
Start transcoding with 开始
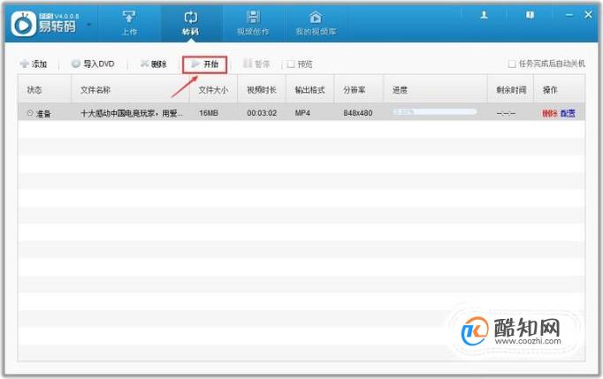pos(204,64)
